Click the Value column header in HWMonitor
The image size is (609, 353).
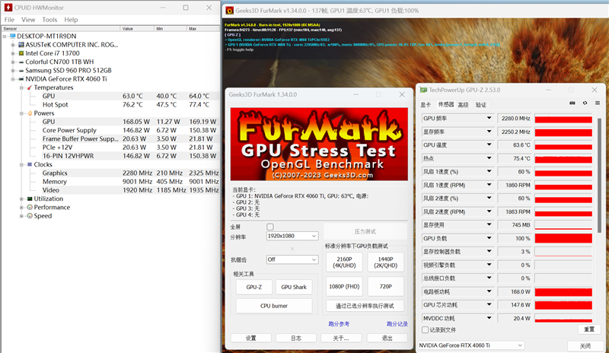137,28
